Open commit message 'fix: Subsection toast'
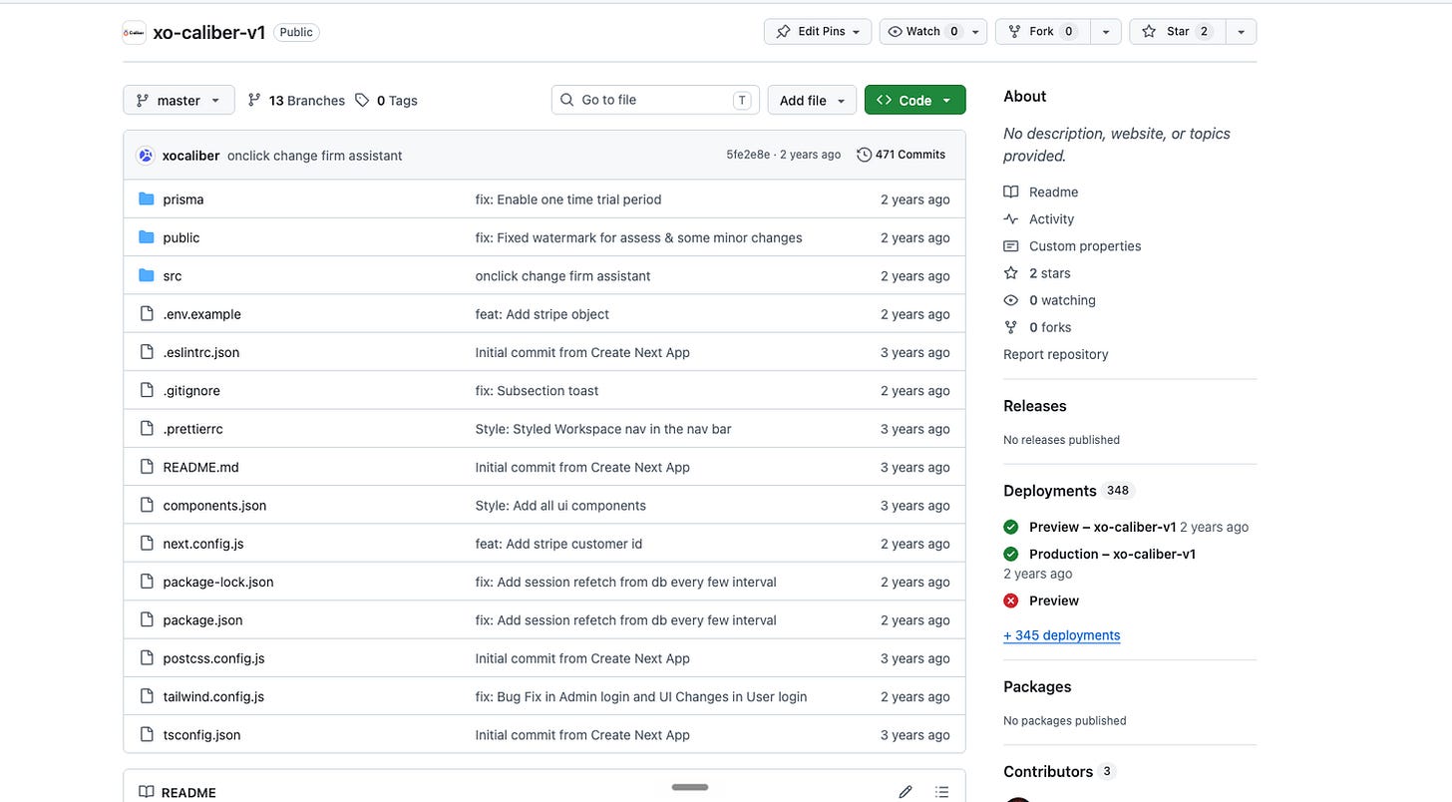 538,391
